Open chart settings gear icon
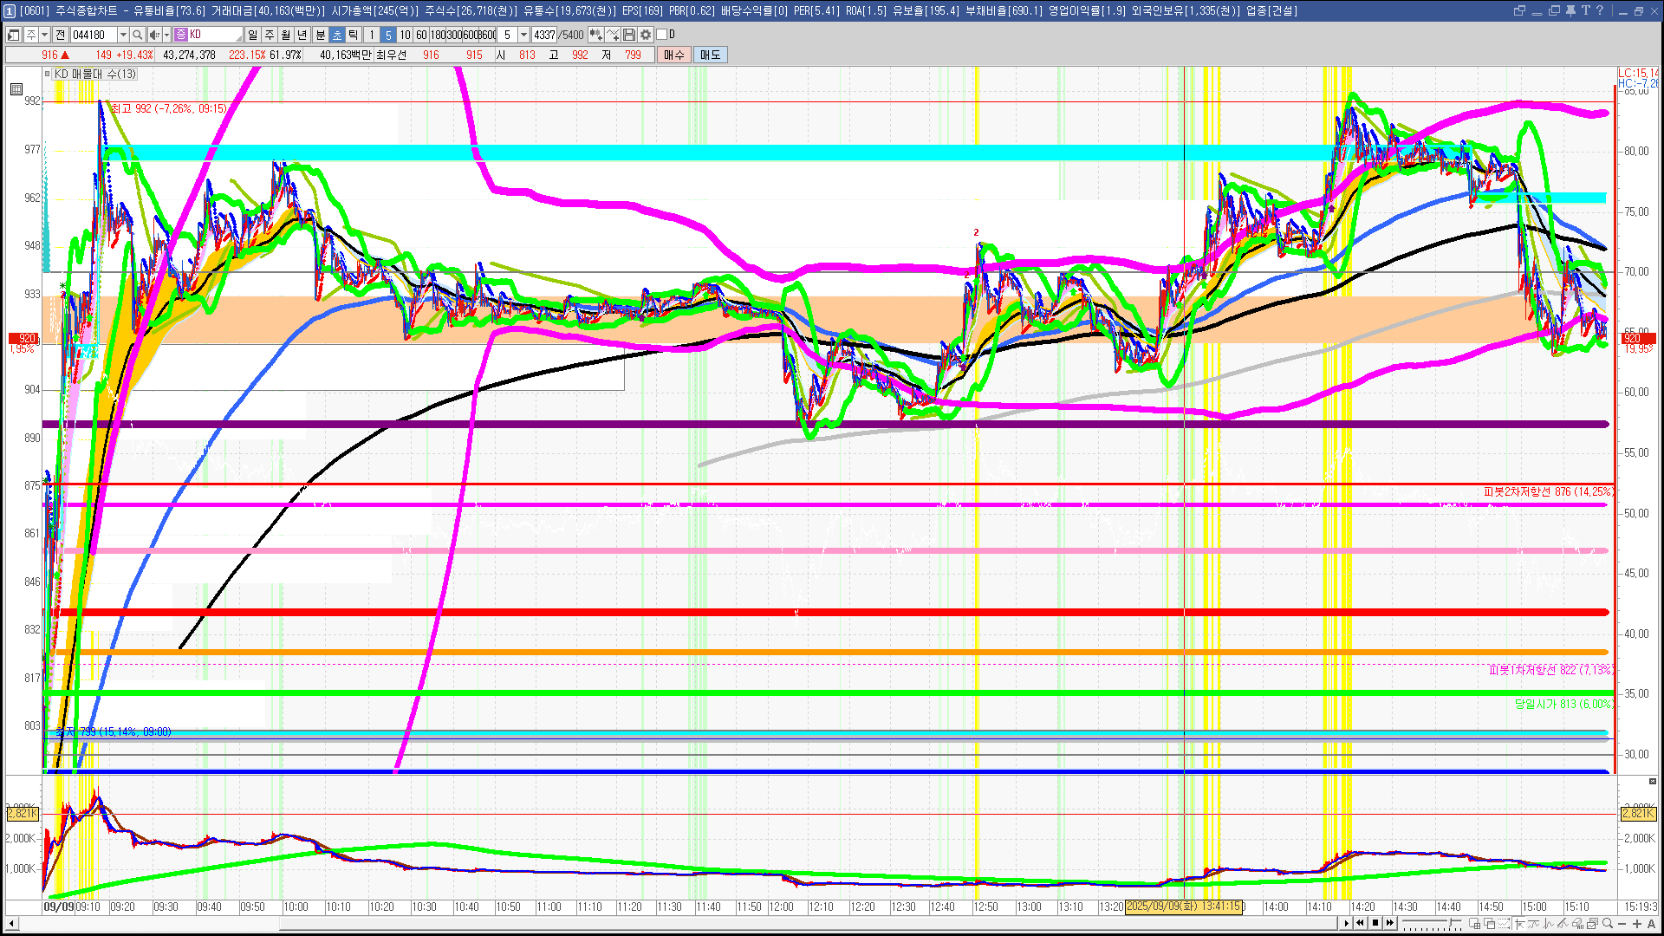Viewport: 1664px width, 936px height. click(646, 35)
